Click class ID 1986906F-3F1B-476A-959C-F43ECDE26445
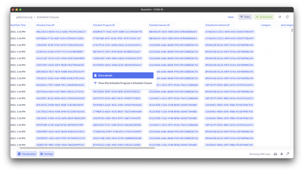 click(60, 45)
